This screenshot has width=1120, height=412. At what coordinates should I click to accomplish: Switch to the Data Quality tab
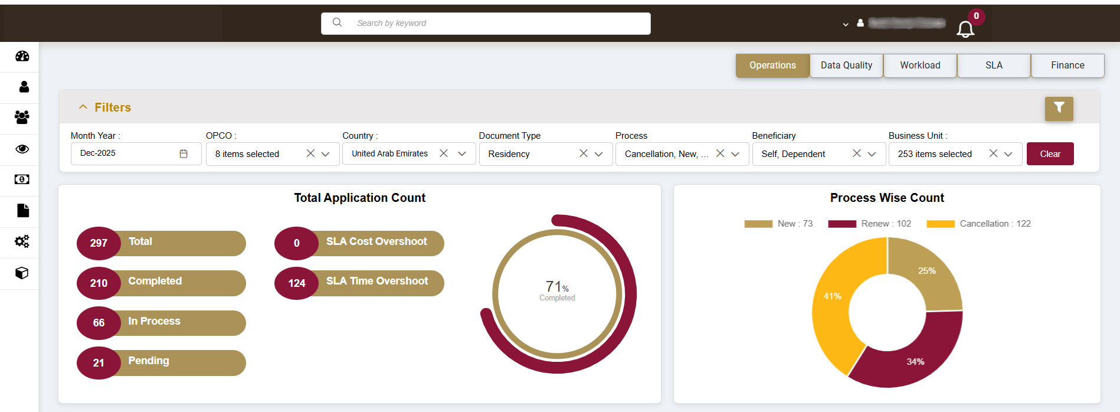846,66
